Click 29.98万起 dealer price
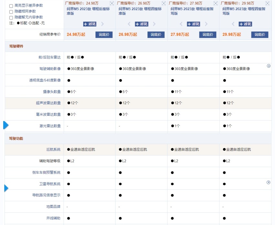The image size is (275, 225). (232, 34)
